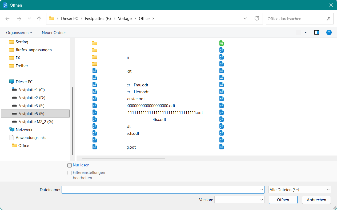This screenshot has height=210, width=337.
Task: Select the file ending in 46a.odt
Action: 159,120
